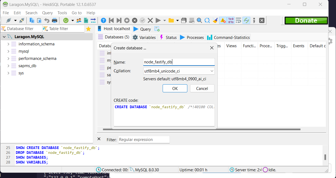Click the CSV import icon

tap(86, 20)
